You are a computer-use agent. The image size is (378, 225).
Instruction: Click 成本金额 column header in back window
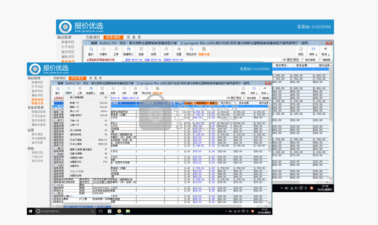pyautogui.click(x=301, y=66)
